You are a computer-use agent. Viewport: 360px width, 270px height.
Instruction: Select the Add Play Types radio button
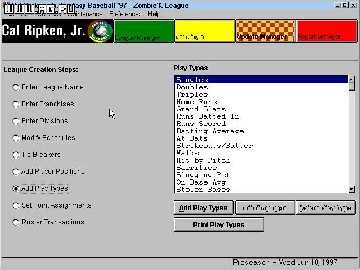coord(16,188)
